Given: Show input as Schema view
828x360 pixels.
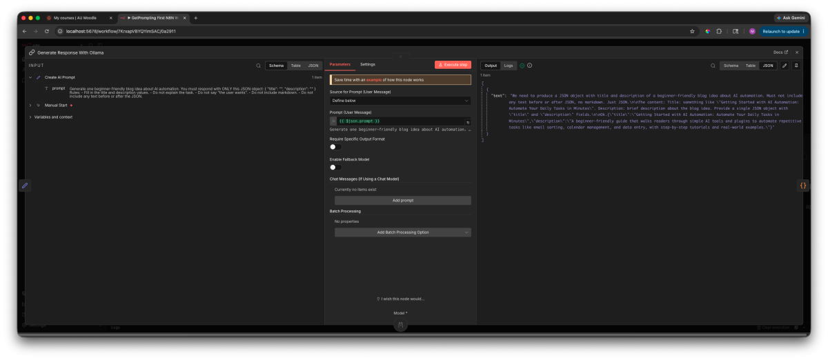Looking at the screenshot, I should coord(276,66).
